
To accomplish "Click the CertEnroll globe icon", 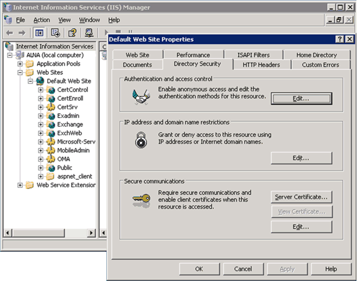I will pyautogui.click(x=51, y=99).
